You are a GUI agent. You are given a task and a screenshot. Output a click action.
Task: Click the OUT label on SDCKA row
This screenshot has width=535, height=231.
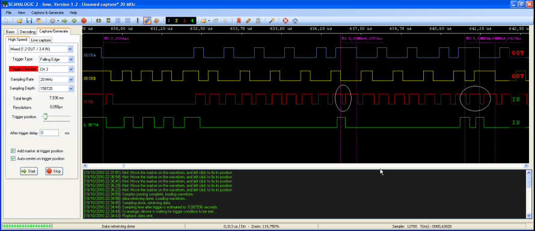[518, 53]
